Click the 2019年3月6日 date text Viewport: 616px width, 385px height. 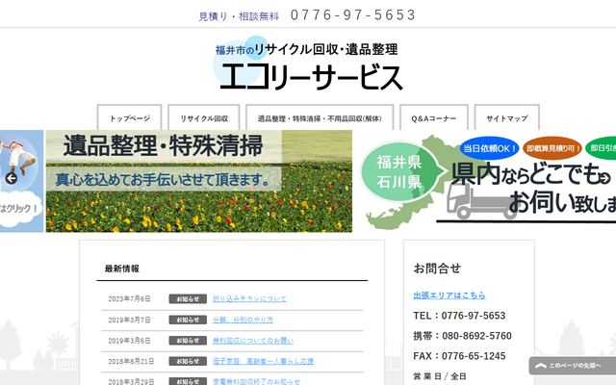[x=129, y=341]
